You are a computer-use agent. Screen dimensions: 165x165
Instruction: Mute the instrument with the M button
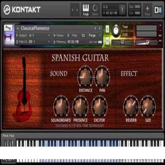click(107, 41)
